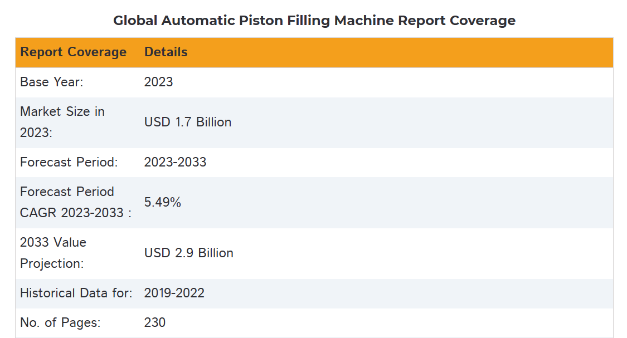Select the "Report Coverage" column header

(73, 52)
